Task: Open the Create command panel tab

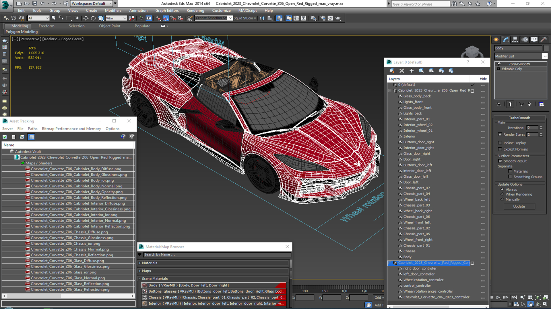Action: coord(496,39)
